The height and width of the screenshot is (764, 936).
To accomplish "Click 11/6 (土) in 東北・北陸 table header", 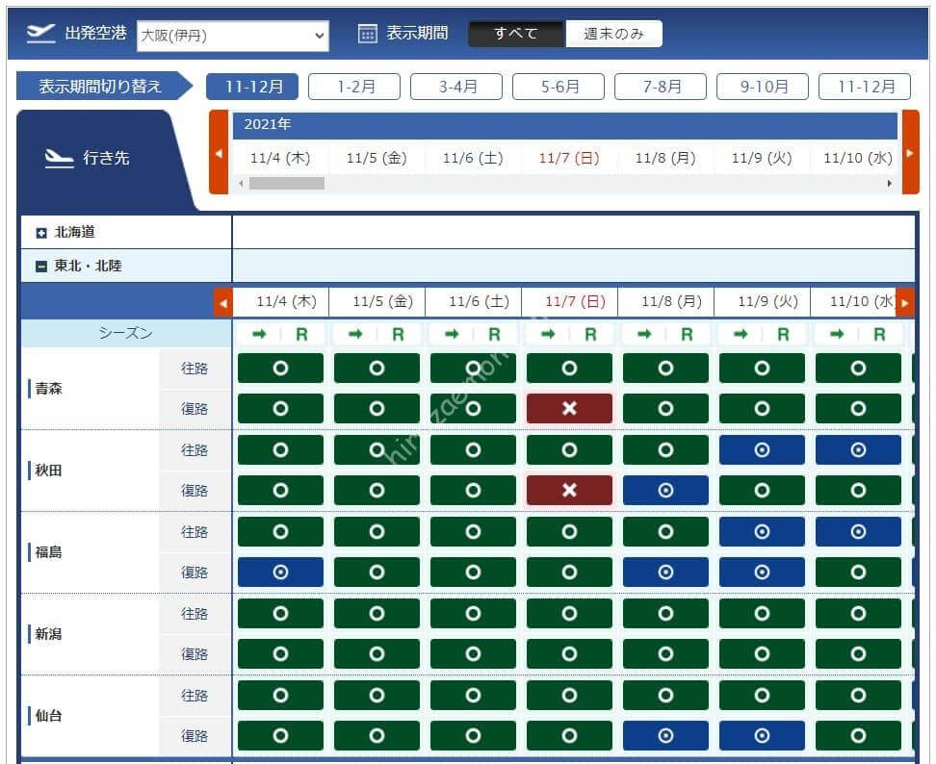I will pyautogui.click(x=479, y=301).
